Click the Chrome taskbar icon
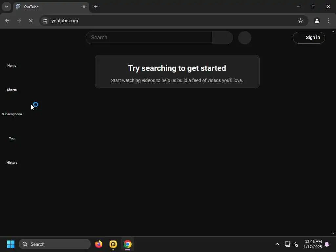 coord(128,244)
